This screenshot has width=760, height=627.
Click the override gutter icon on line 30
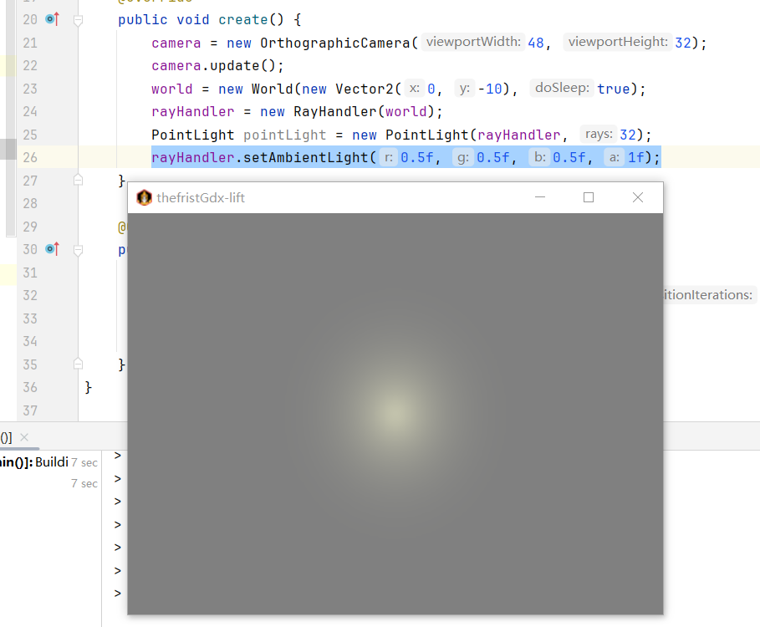point(52,249)
